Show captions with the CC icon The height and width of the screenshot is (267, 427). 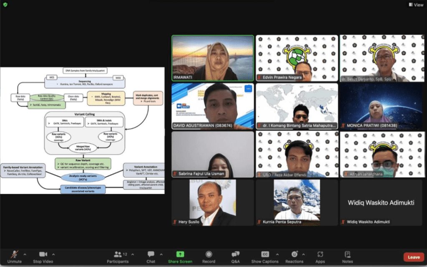[x=265, y=257]
